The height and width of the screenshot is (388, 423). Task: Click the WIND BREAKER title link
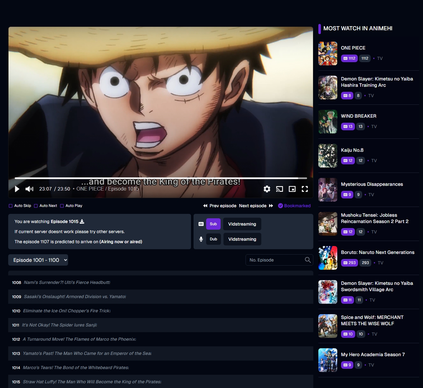[x=359, y=116]
